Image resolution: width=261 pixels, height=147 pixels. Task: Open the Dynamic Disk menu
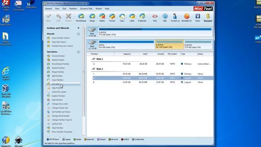pyautogui.click(x=86, y=9)
